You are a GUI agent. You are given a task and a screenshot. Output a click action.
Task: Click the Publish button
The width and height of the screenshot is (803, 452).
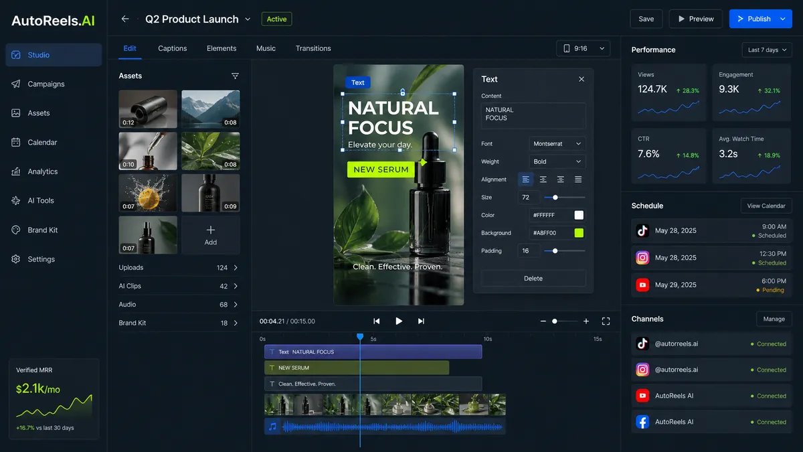tap(753, 19)
